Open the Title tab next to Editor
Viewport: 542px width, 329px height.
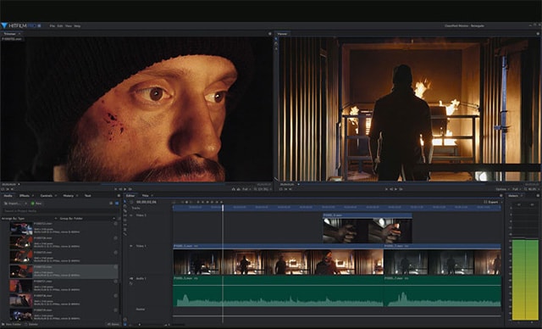tap(145, 196)
